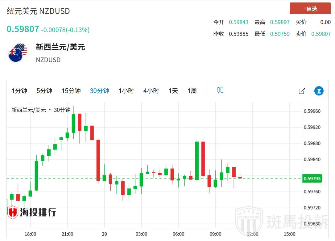Image resolution: width=335 pixels, height=241 pixels.
Task: Select the 1分钟 timeframe
Action: click(x=19, y=91)
